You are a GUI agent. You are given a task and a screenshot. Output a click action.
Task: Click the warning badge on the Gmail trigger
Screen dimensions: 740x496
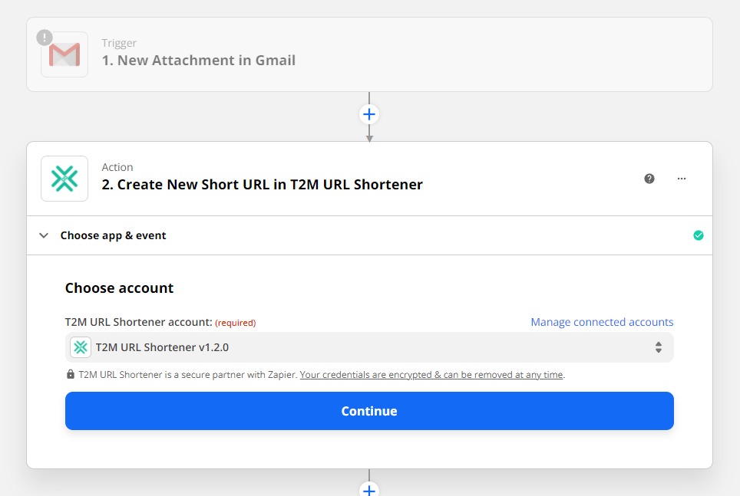(x=44, y=36)
